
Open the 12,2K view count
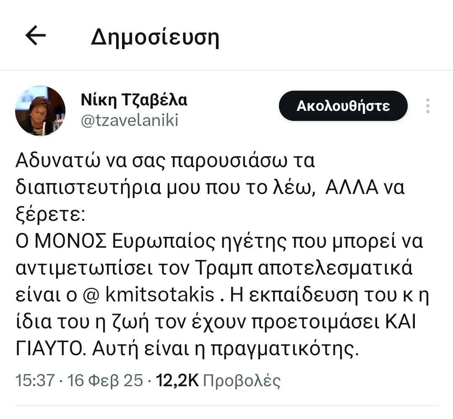[177, 380]
